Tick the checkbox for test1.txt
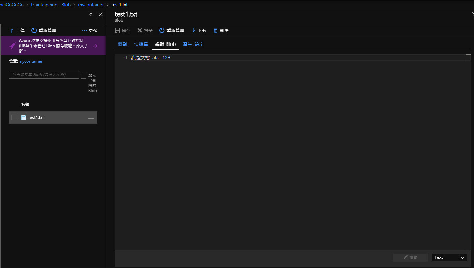This screenshot has height=268, width=474. point(14,117)
